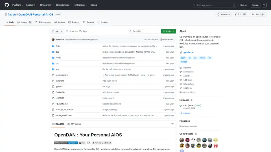The image size is (271, 152).
Task: Open the commit history via 432 Commits
Action: point(167,40)
